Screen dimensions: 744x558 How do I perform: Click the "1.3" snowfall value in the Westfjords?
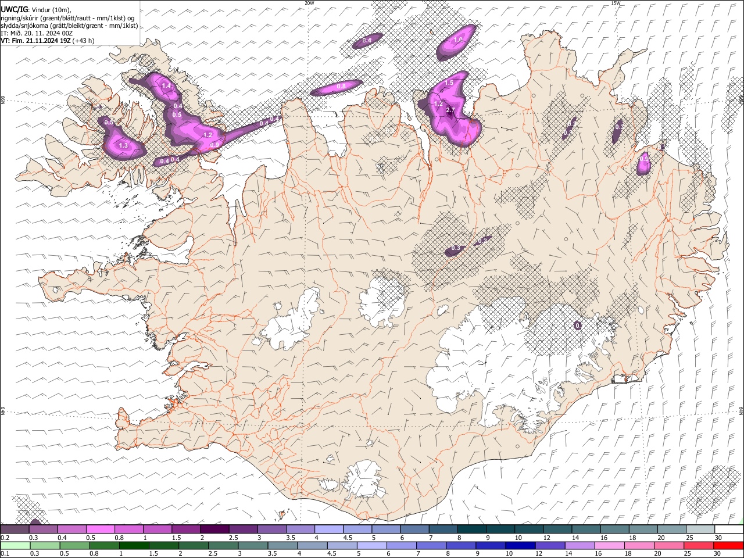click(123, 145)
